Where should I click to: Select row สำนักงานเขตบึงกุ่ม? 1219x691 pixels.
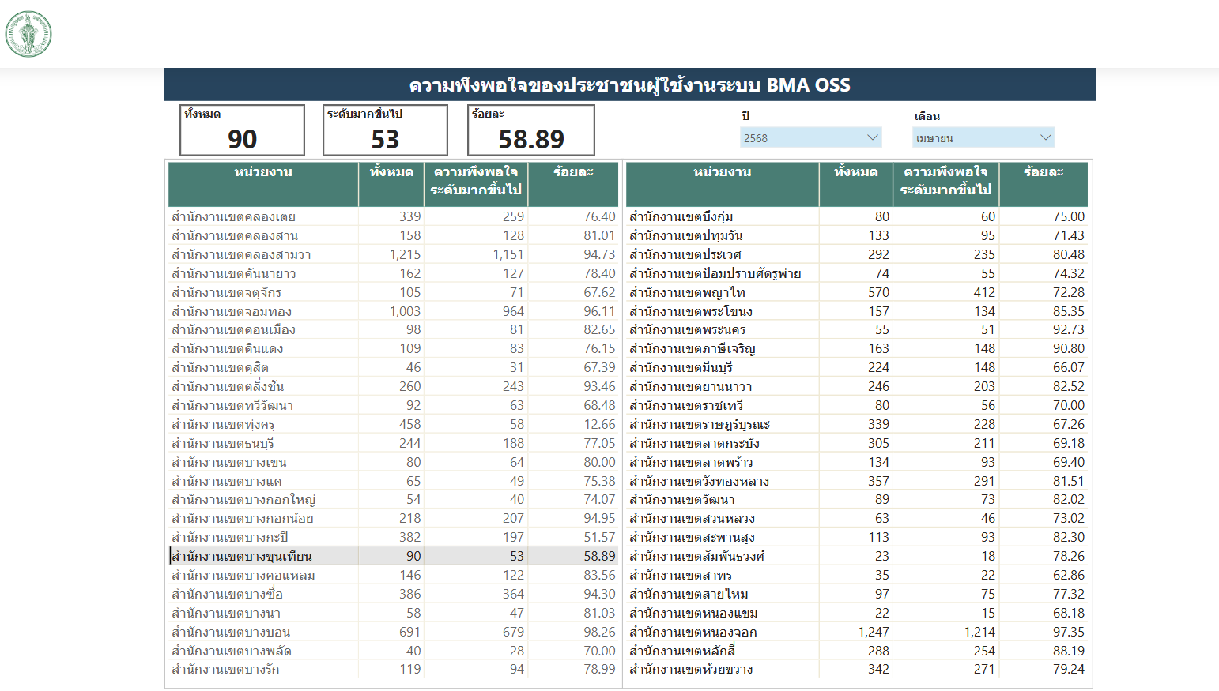coord(857,216)
